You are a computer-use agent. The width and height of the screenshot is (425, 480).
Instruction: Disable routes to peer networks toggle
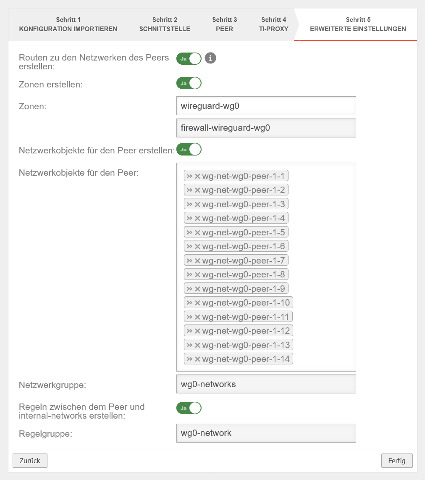(x=189, y=59)
